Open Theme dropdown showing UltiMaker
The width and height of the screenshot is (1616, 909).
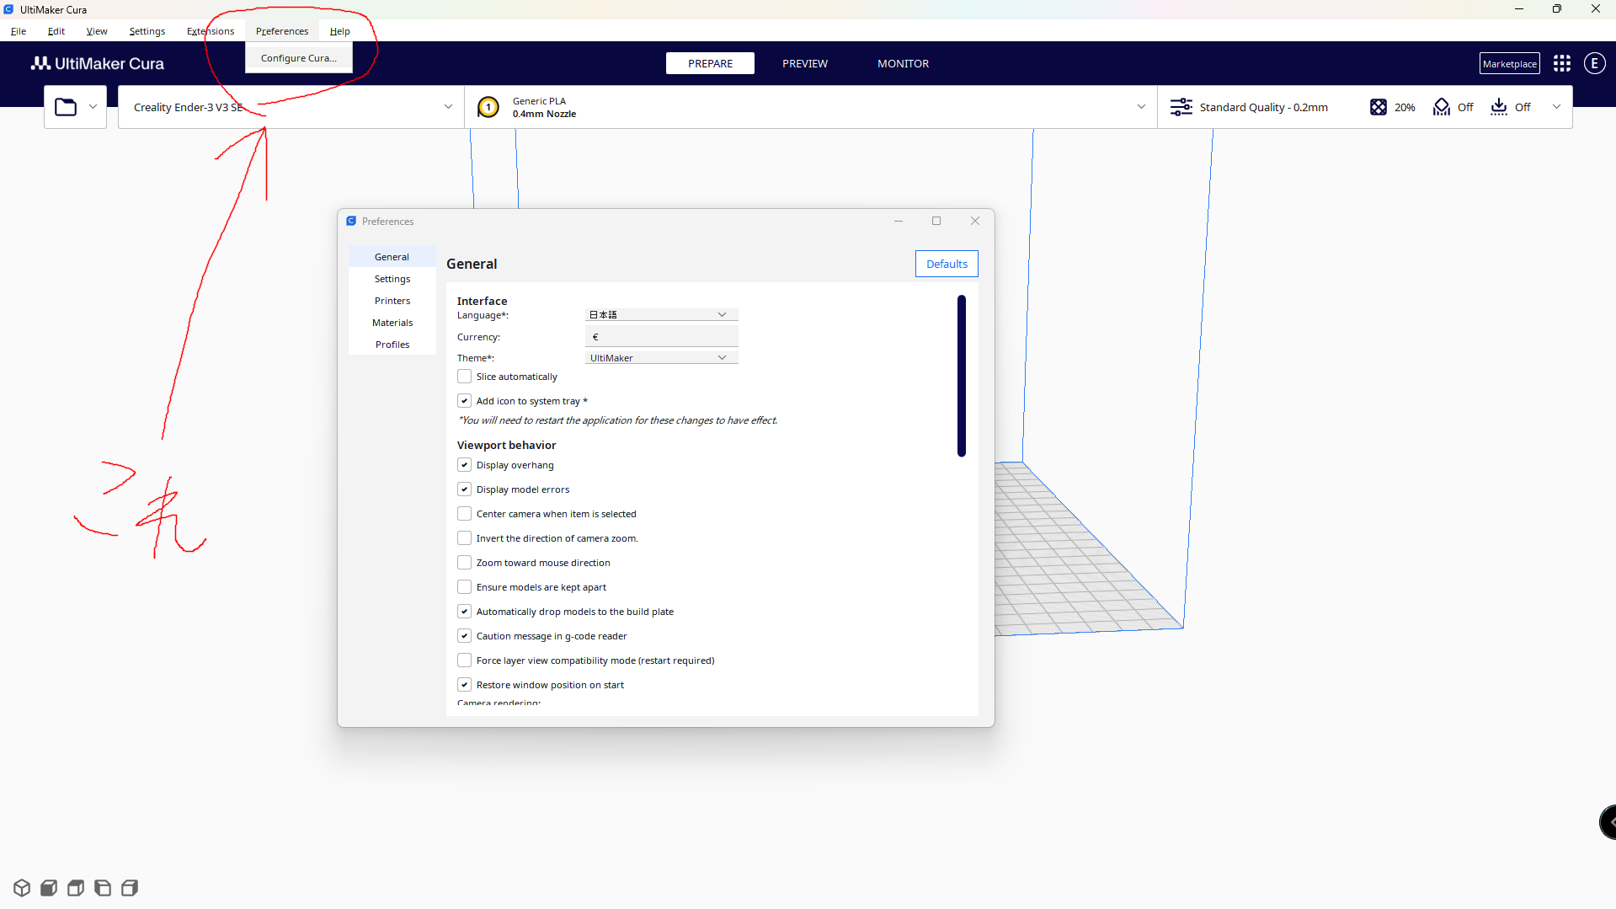661,358
